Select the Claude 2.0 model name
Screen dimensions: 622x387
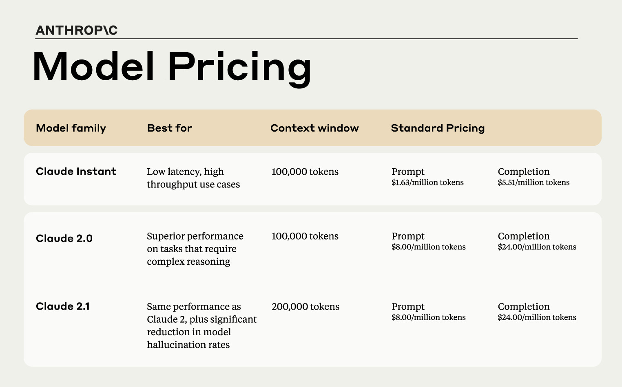pos(64,238)
